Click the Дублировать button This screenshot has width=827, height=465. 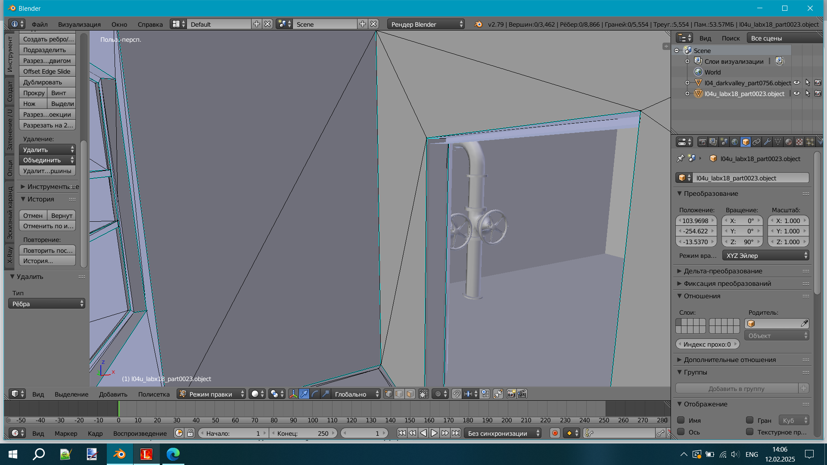(47, 82)
